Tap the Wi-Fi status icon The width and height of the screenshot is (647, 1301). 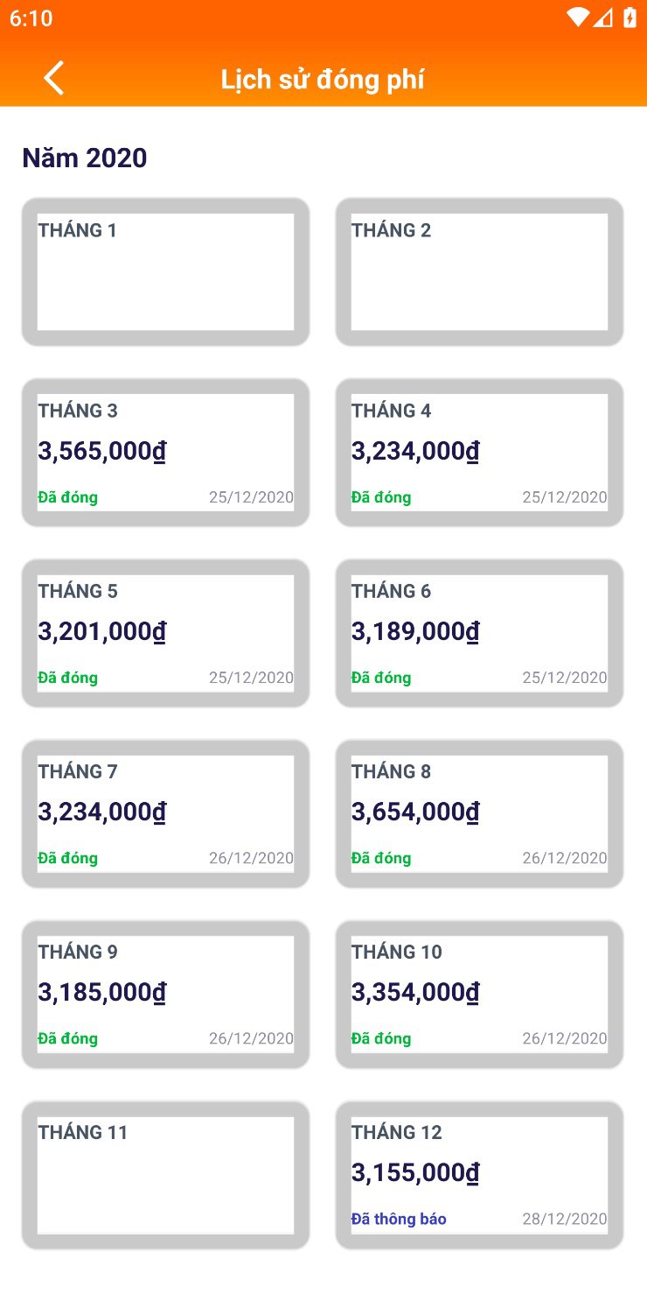[577, 18]
